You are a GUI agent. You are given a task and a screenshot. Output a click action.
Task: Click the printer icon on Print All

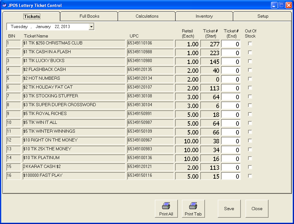tap(166, 206)
